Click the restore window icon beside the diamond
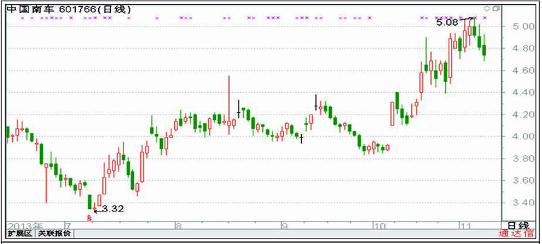Screen dimensions: 542x244 496,8
